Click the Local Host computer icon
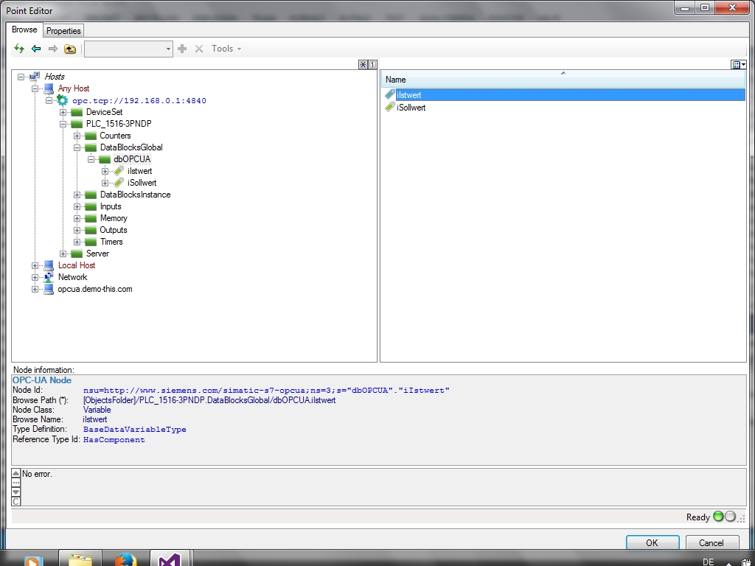 click(49, 265)
